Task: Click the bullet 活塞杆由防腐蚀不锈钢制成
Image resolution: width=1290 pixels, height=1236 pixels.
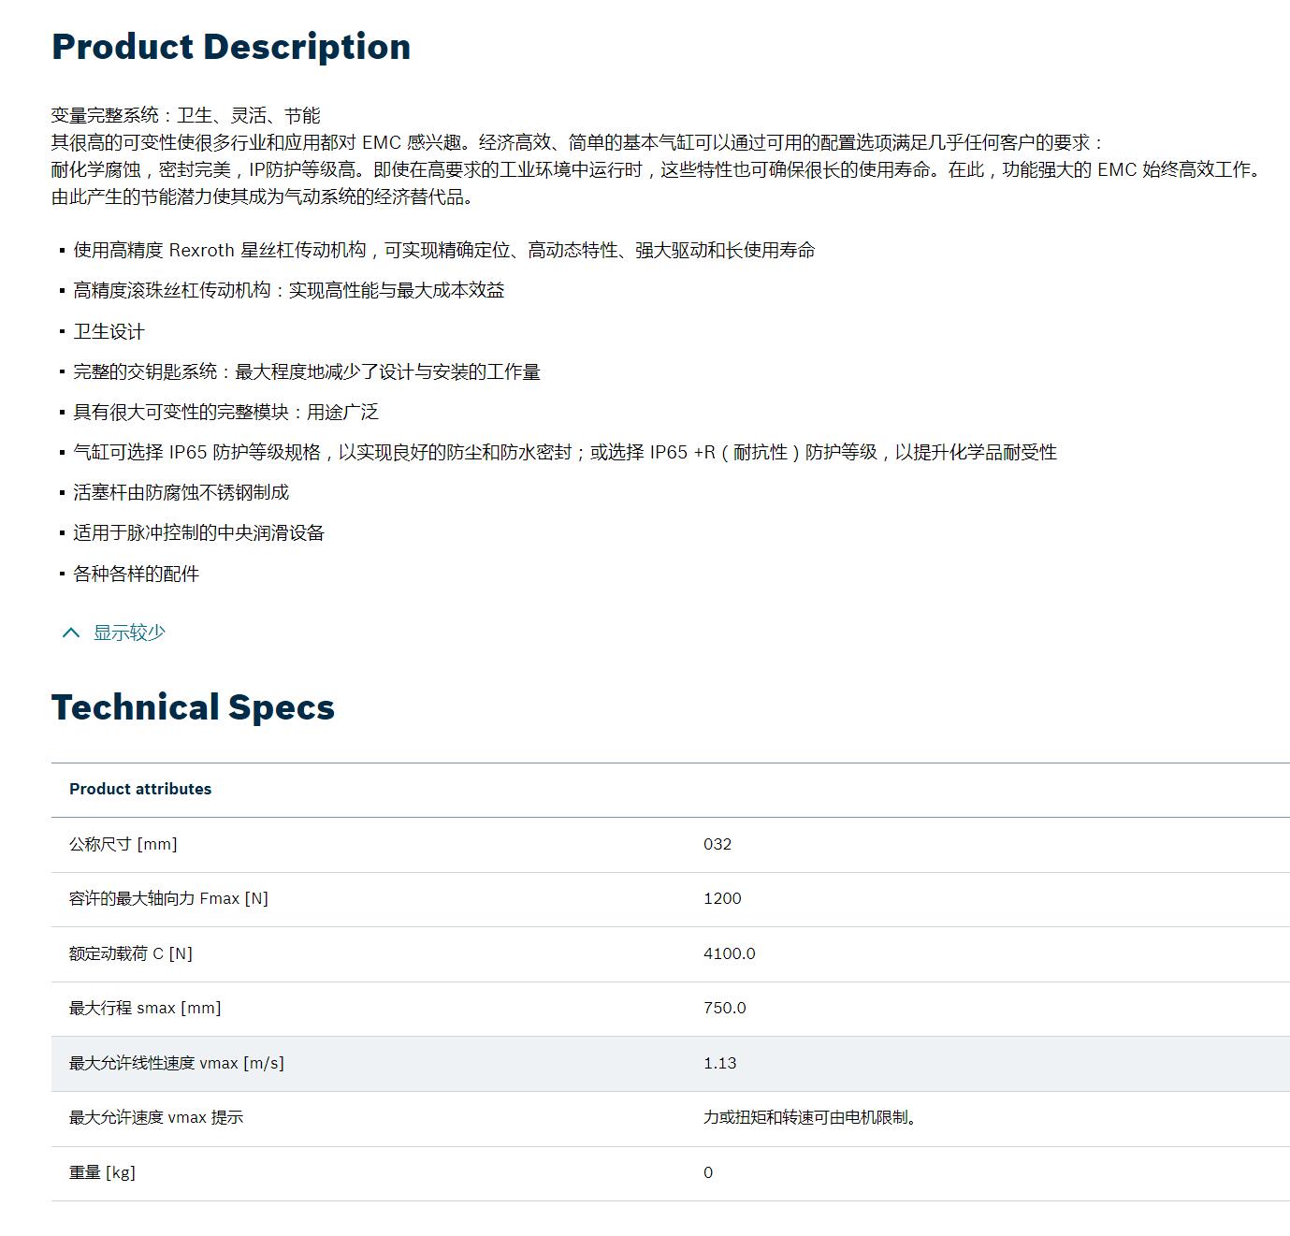Action: pyautogui.click(x=181, y=492)
